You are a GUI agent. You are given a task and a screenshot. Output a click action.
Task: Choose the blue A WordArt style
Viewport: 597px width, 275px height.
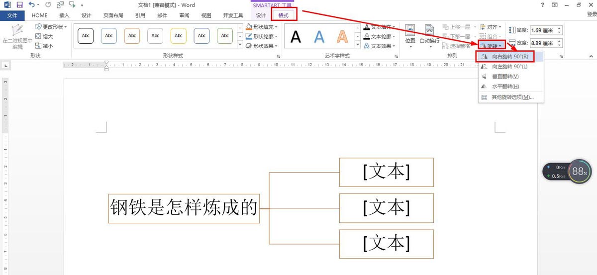tap(319, 36)
